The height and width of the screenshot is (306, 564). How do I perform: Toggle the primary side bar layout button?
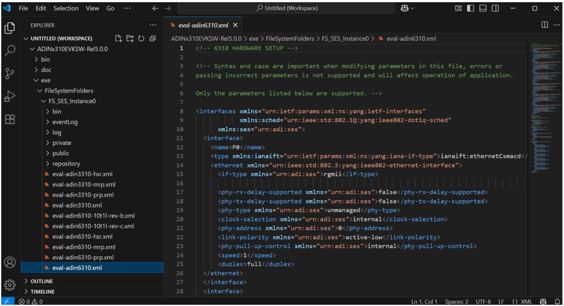point(471,8)
